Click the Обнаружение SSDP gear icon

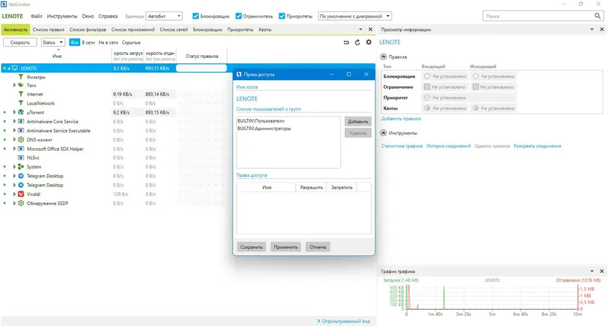(x=21, y=203)
